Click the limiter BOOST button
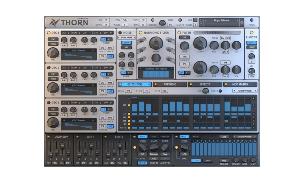 tap(251, 43)
